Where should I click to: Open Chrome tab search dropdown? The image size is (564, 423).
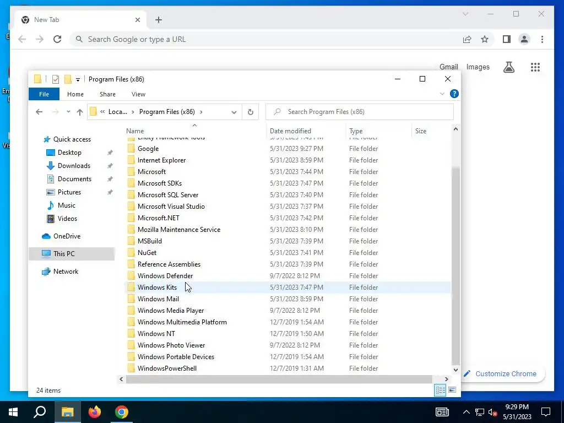pos(465,14)
